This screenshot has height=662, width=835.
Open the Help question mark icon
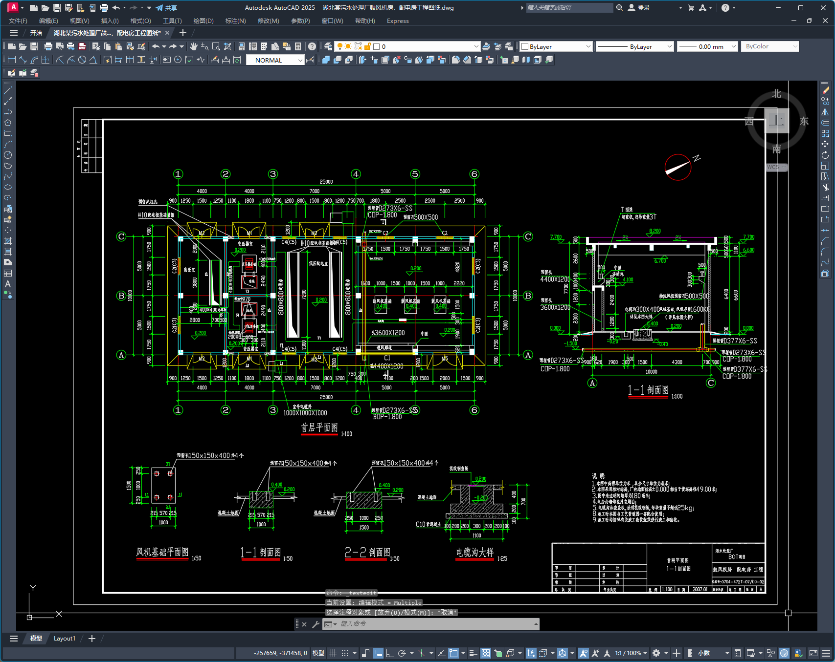tap(312, 46)
